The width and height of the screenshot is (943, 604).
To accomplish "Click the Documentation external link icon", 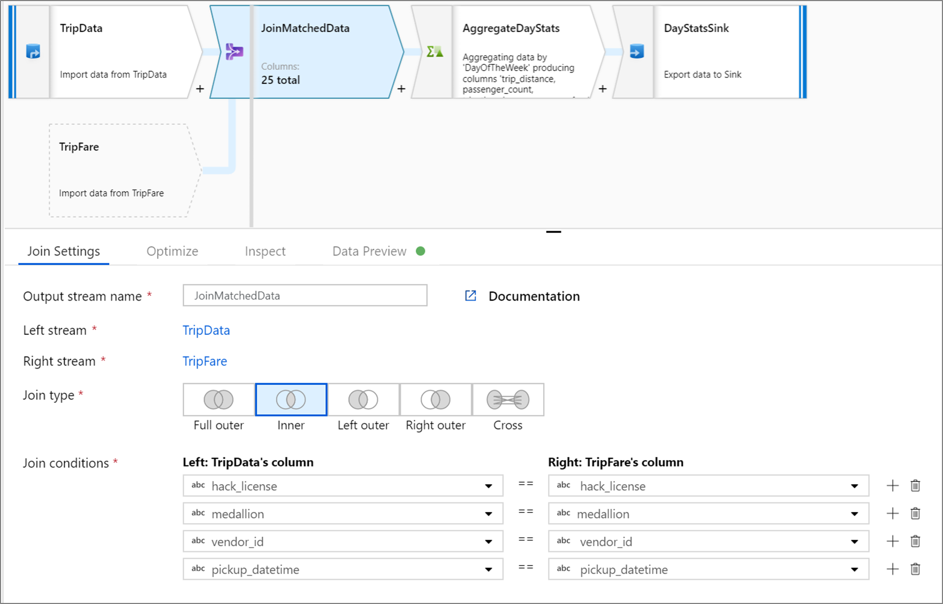I will [469, 296].
